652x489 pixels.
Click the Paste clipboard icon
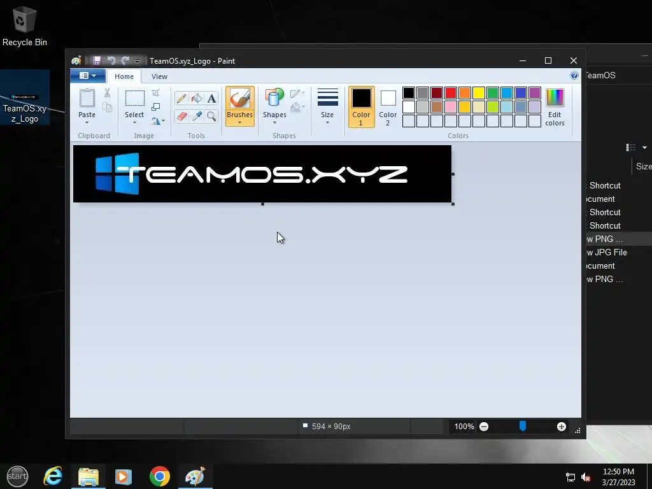[87, 99]
